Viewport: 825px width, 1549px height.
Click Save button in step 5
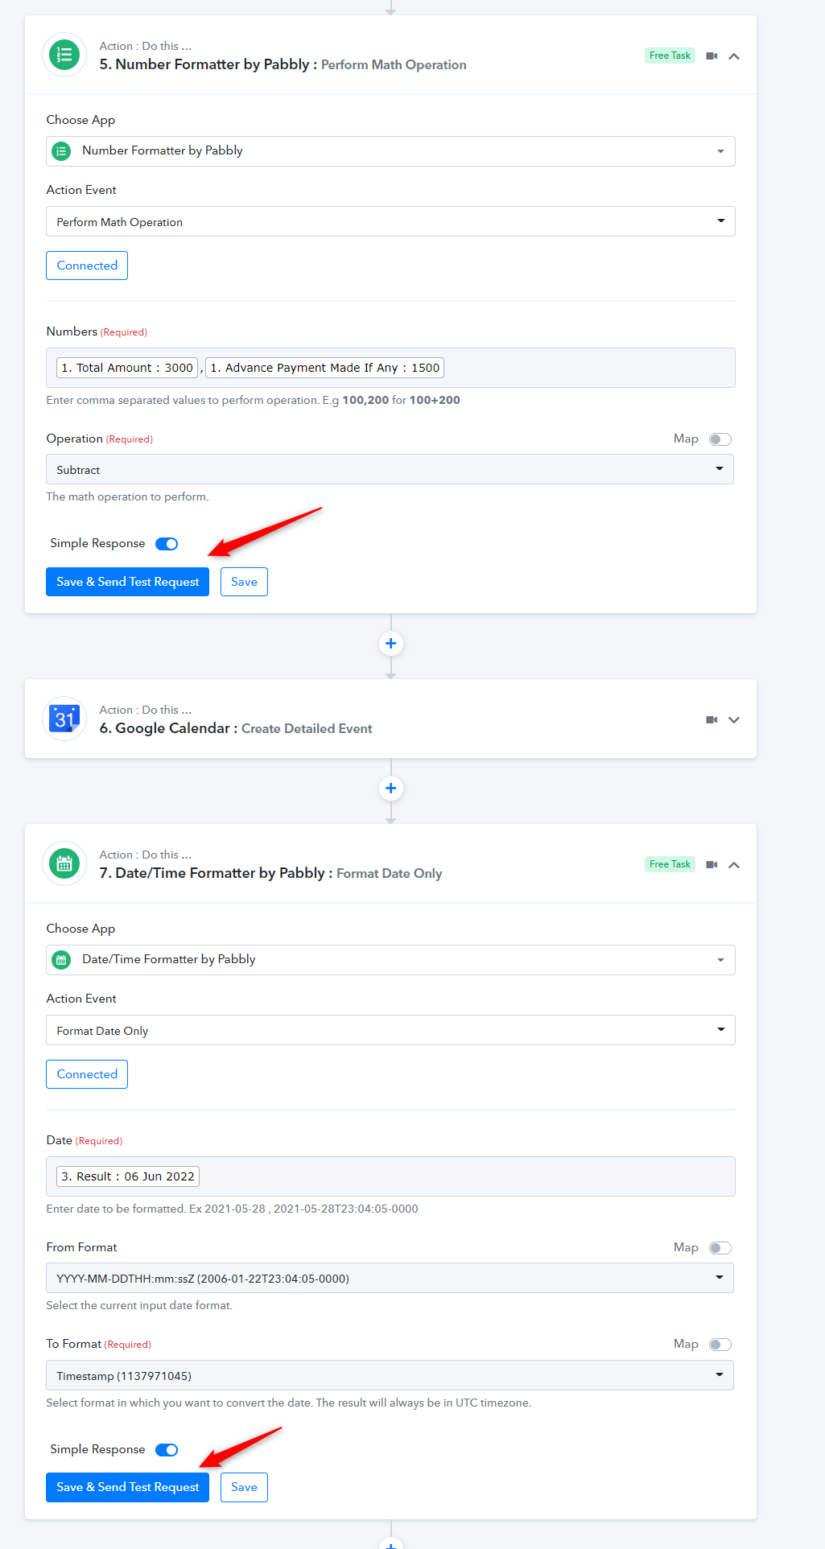(x=244, y=582)
